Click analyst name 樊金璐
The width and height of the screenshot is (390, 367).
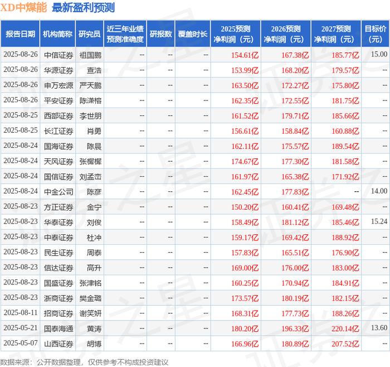[x=90, y=298]
